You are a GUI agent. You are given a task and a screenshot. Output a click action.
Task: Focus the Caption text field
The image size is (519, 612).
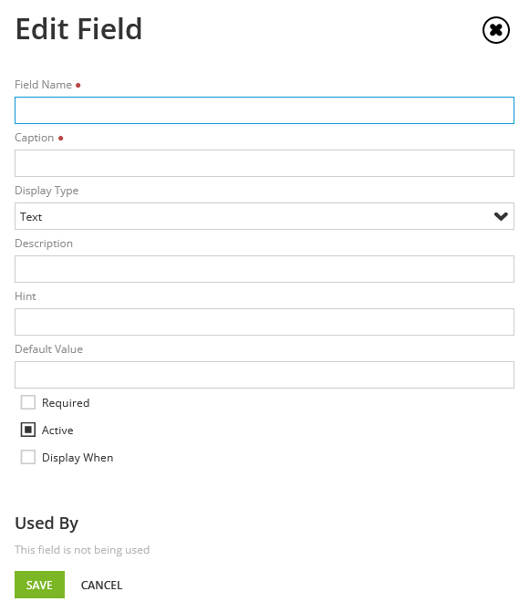click(x=265, y=163)
